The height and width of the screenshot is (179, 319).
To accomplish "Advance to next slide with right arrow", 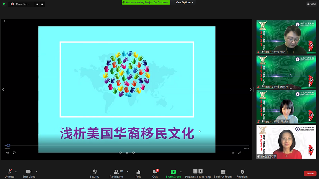I will coord(250,89).
